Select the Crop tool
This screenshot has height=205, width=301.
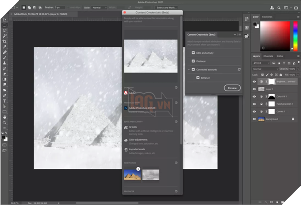coord(5,41)
